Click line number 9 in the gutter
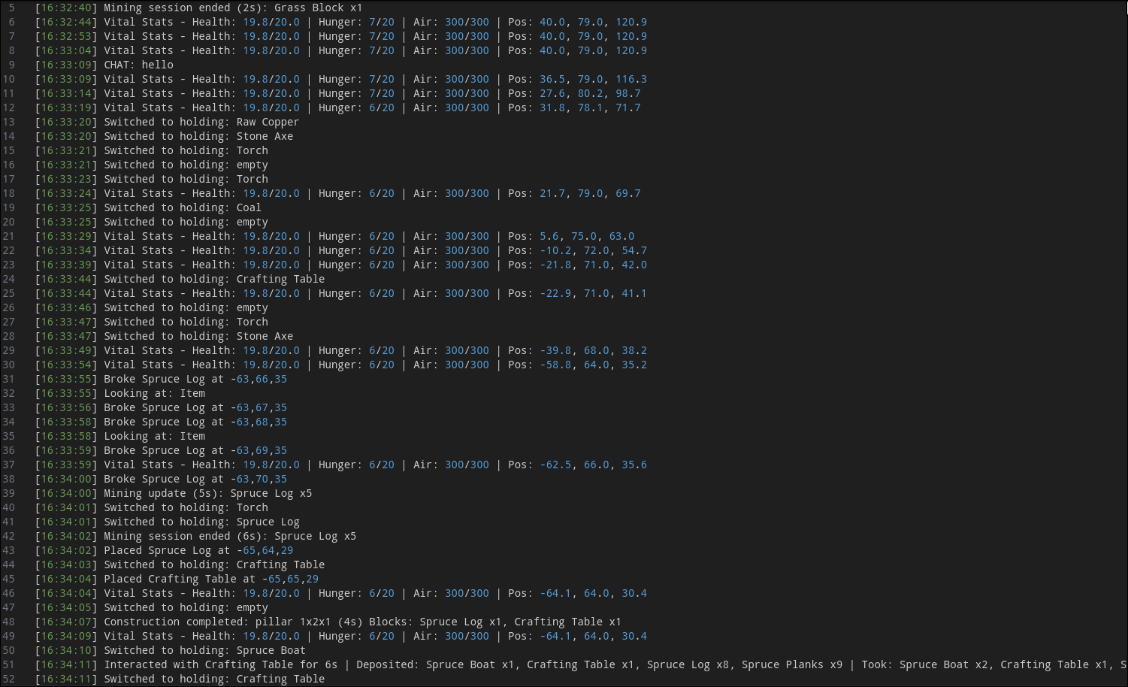The image size is (1128, 687). tap(11, 65)
